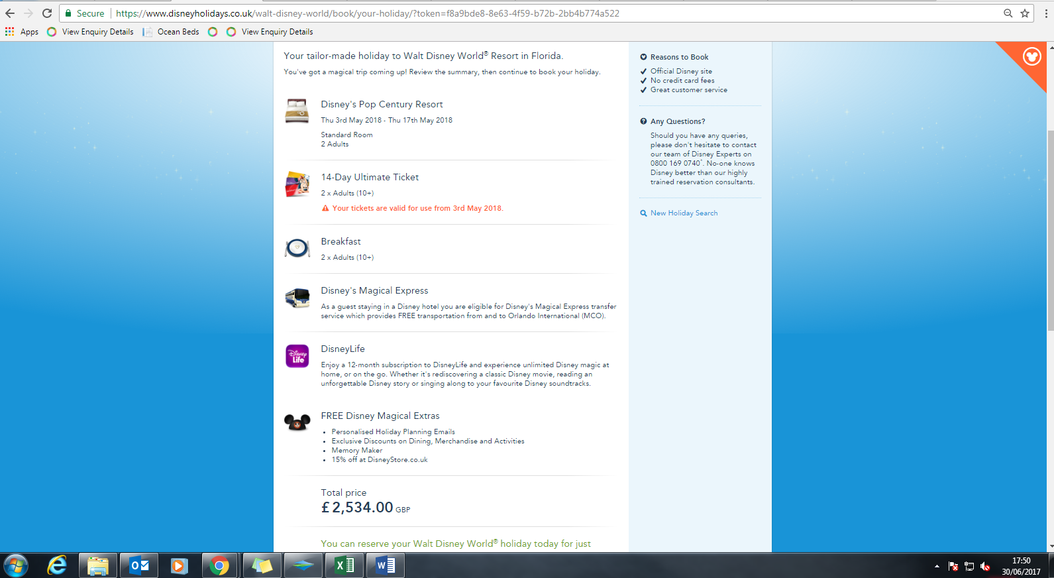Image resolution: width=1054 pixels, height=578 pixels.
Task: Click the "DisneyLife" heading text
Action: pyautogui.click(x=343, y=349)
